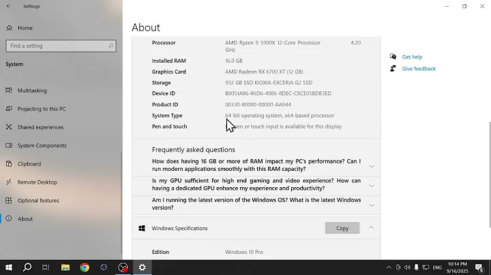The height and width of the screenshot is (275, 491).
Task: Collapse the Windows Specifications section
Action: tap(371, 227)
